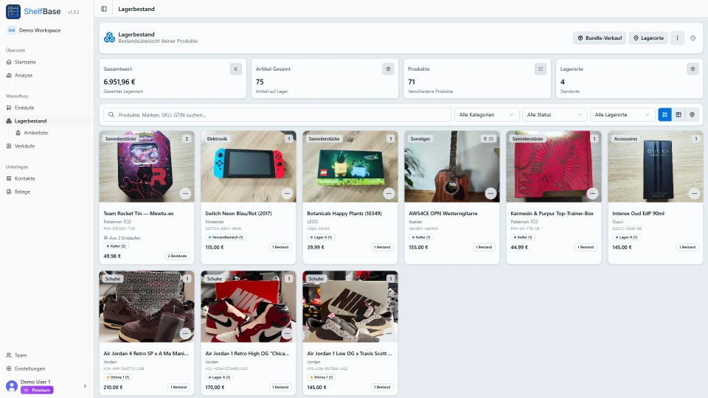This screenshot has height=398, width=708.
Task: Open options menu on Air Jordan 4 card
Action: pyautogui.click(x=185, y=333)
